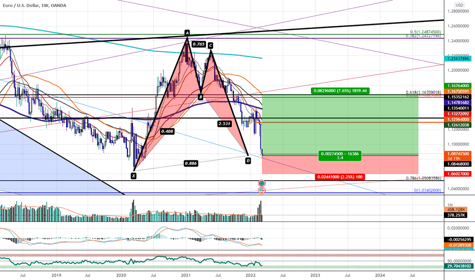Click the orange 1.16750591 price axis tag

458,91
